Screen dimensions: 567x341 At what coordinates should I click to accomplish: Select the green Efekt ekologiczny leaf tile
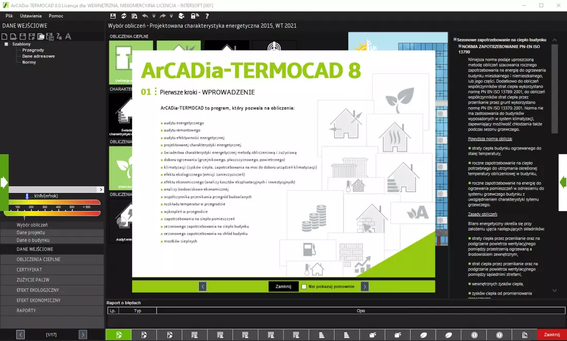point(121,168)
